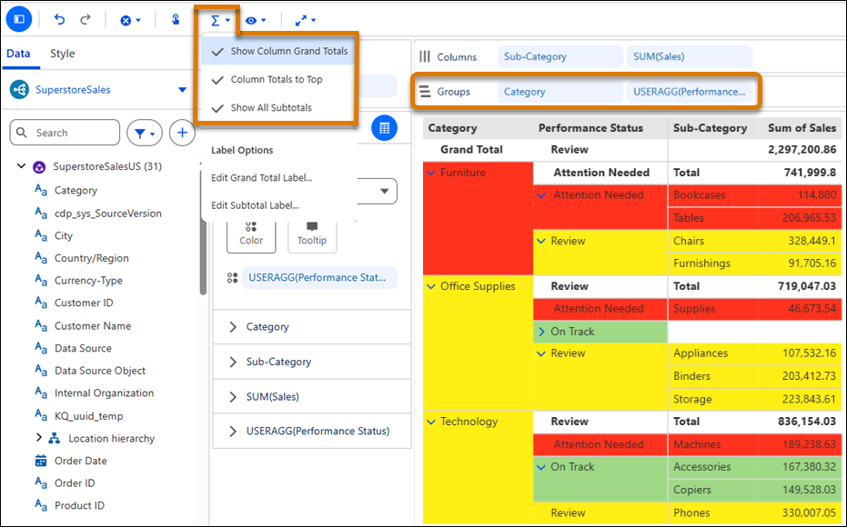Screen dimensions: 847x527
Task: Expand On Track under Office Supplies
Action: coord(541,332)
